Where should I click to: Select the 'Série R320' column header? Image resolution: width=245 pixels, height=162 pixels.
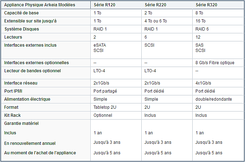[x=206, y=5]
